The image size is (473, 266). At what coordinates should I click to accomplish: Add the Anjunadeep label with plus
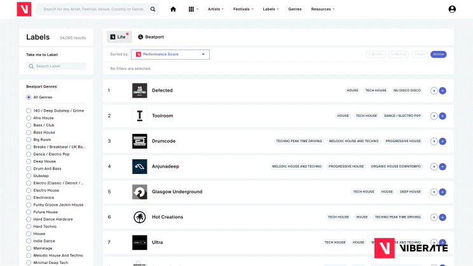click(442, 166)
